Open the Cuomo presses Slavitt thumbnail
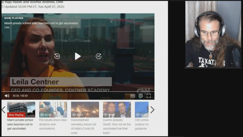 click(117, 109)
